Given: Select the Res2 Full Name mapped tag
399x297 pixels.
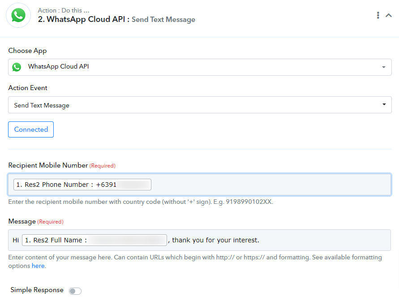Looking at the screenshot, I should [94, 240].
